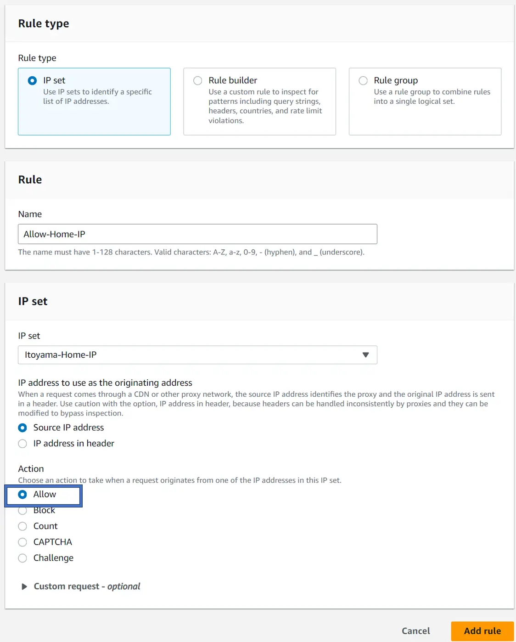
Task: Click the Rule builder card description
Action: [x=265, y=106]
